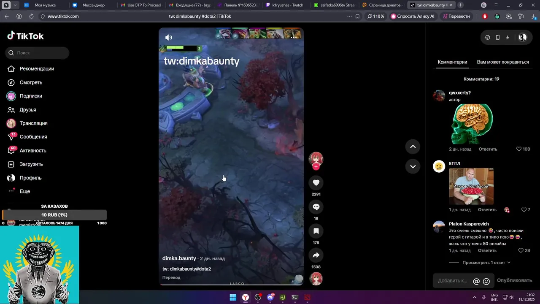Image resolution: width=540 pixels, height=304 pixels.
Task: Open Изюм с Колбасой image in comment
Action: click(x=471, y=186)
